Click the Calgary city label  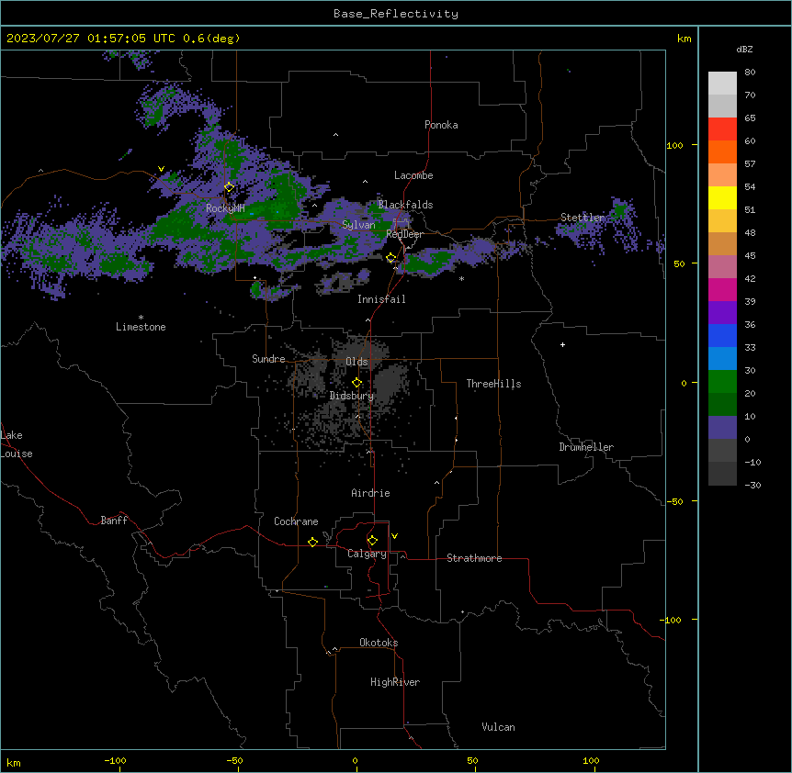click(367, 554)
